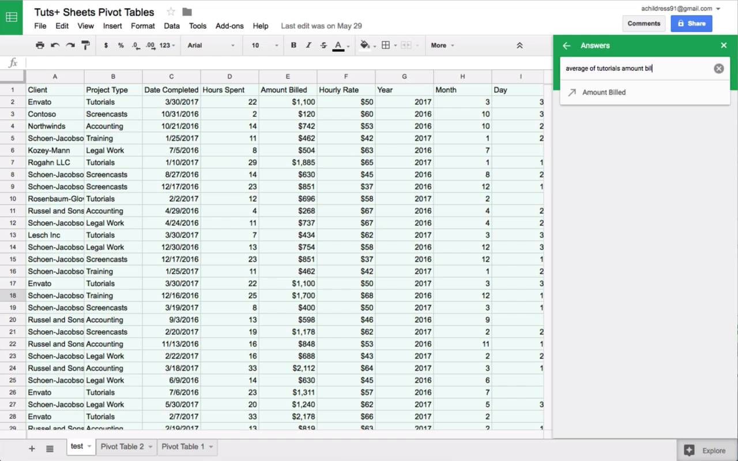Increase decimal places

click(x=150, y=45)
